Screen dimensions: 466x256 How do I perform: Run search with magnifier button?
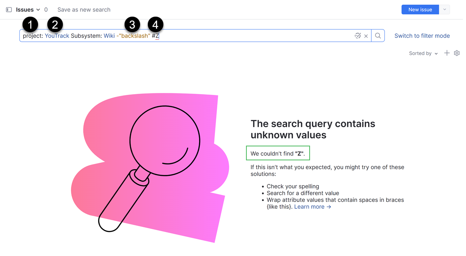click(x=378, y=36)
